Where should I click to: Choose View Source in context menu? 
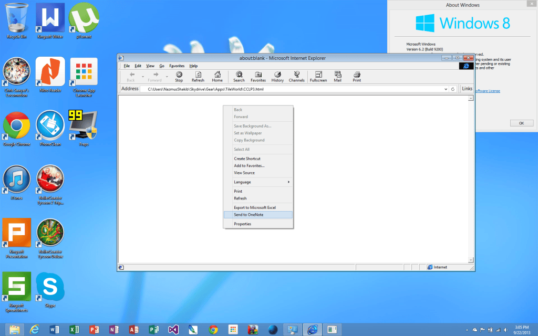[x=258, y=173]
